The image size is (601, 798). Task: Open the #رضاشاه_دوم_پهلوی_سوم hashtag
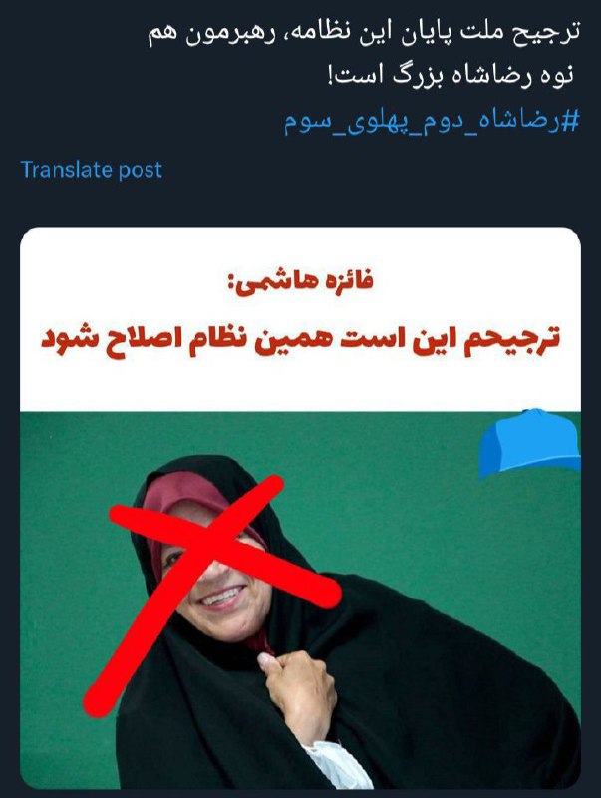click(x=432, y=123)
